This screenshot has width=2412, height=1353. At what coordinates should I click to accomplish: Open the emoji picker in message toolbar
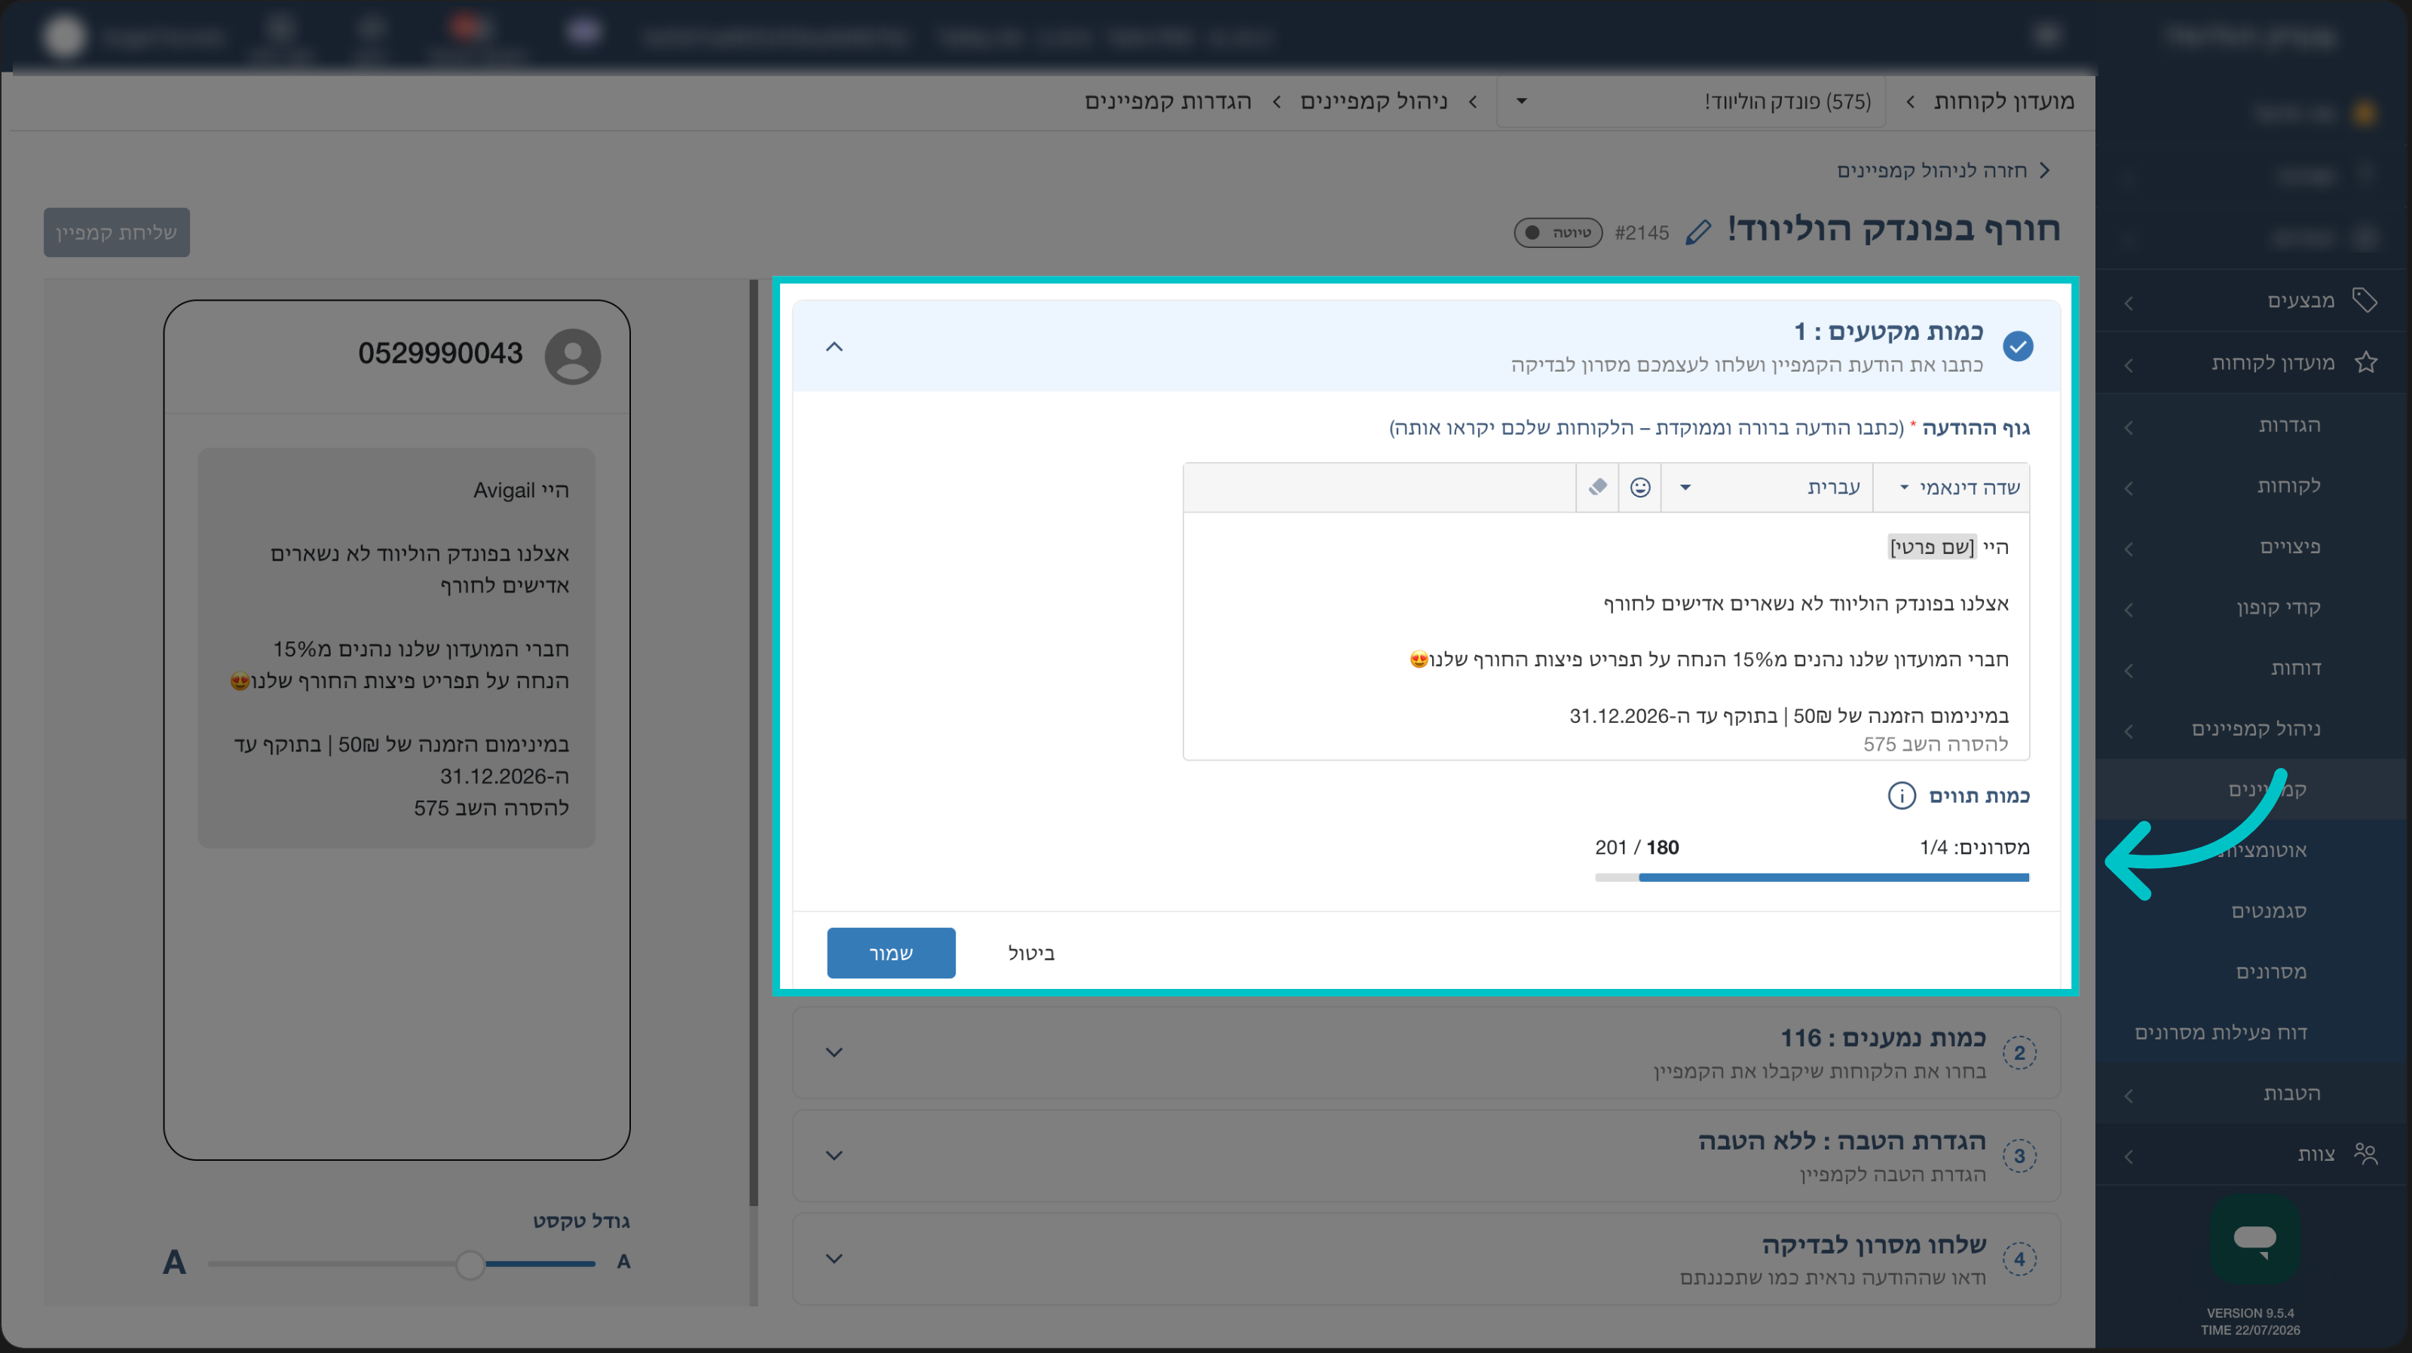[x=1640, y=487]
